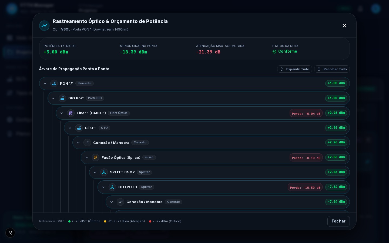The image size is (389, 243).
Task: Click -7.64 dBm badge on OUTPUT 1 row
Action: [336, 187]
